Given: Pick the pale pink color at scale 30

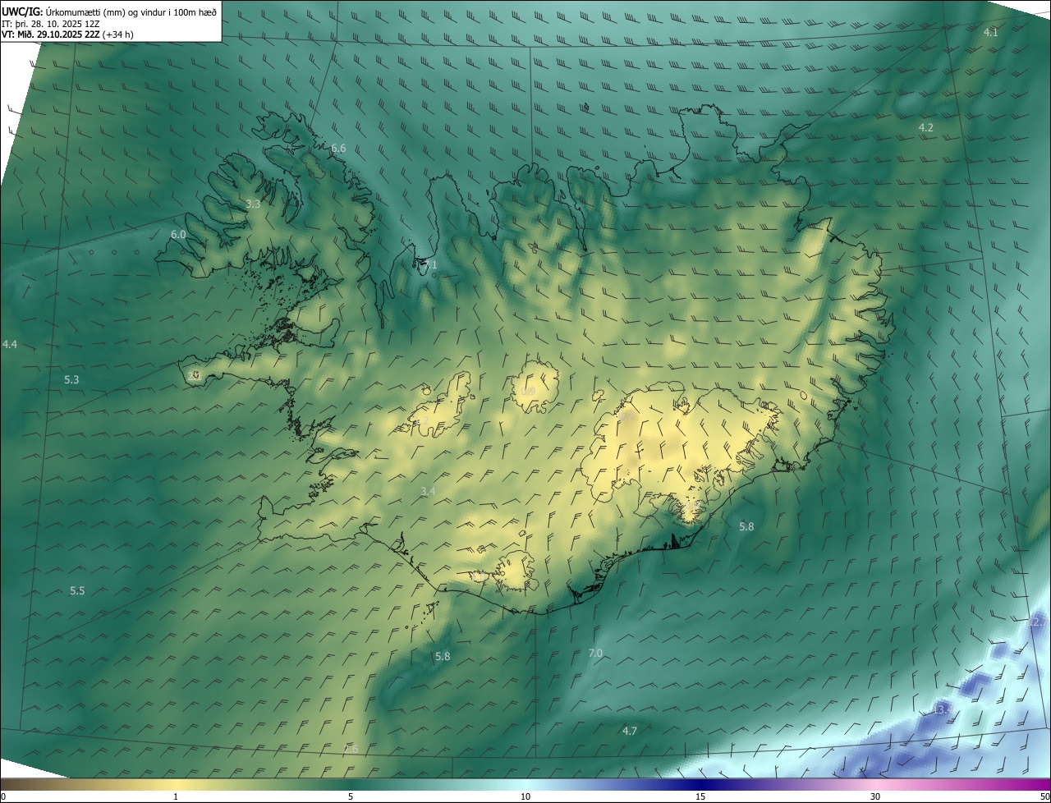Looking at the screenshot, I should click(x=875, y=784).
